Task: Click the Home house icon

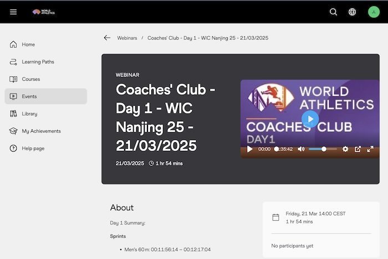Action: tap(13, 44)
